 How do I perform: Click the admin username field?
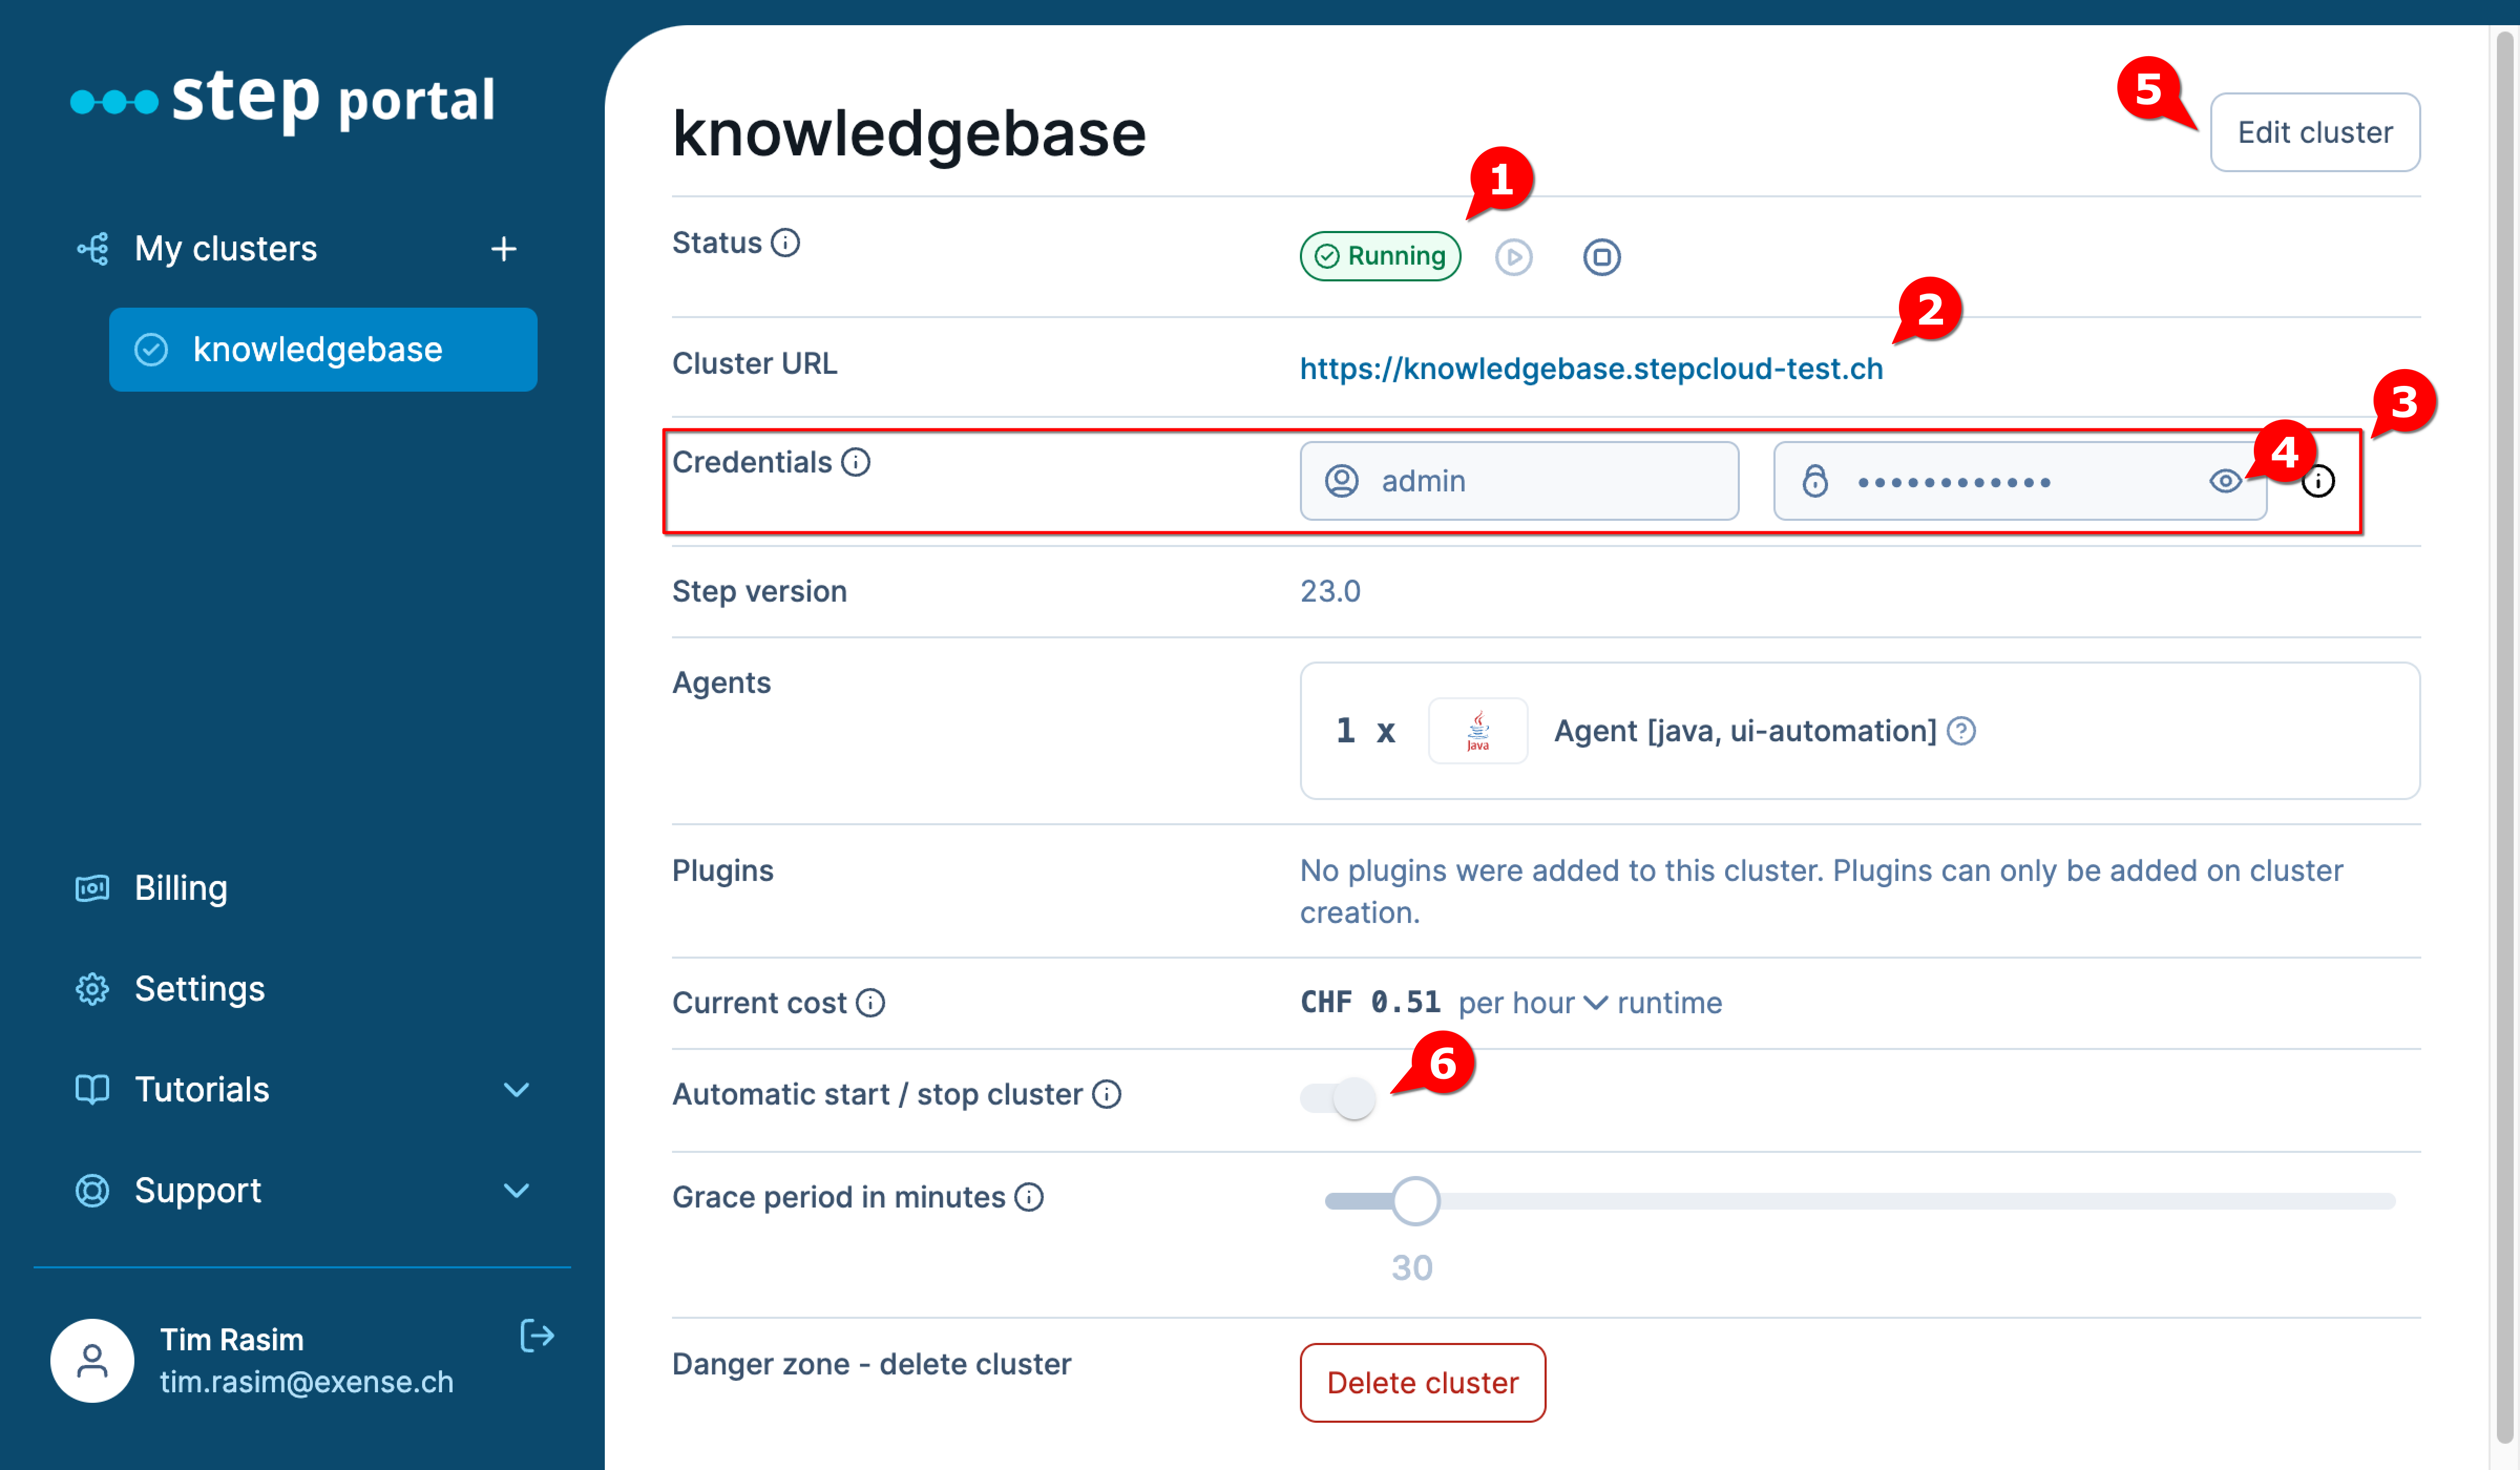pyautogui.click(x=1520, y=481)
